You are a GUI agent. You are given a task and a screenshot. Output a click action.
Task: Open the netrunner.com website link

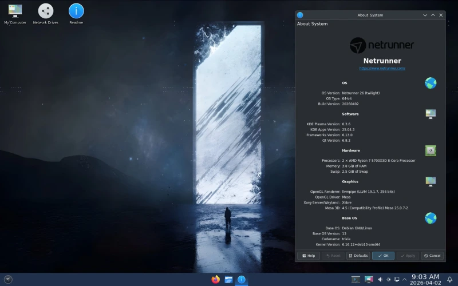pyautogui.click(x=382, y=68)
